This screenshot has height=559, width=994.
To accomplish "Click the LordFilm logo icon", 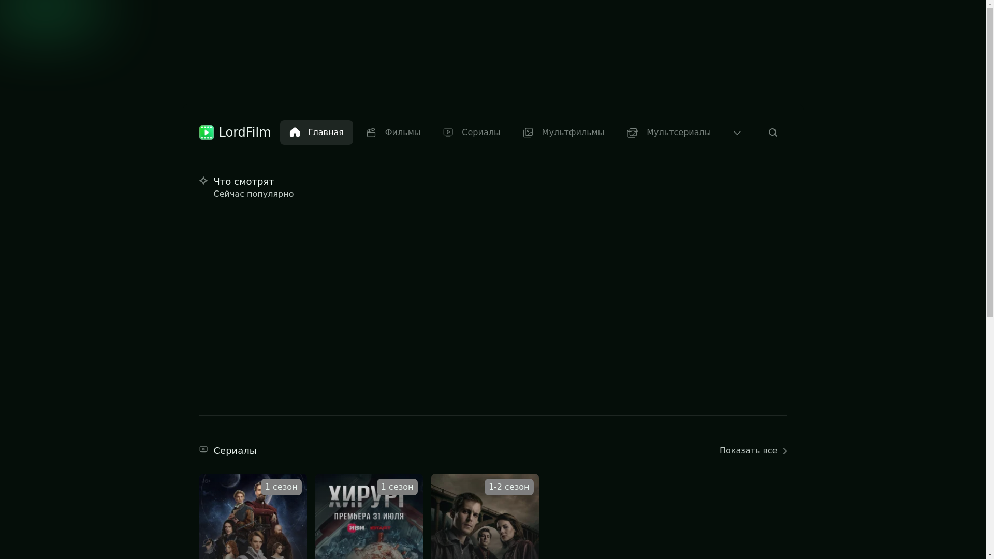I will coord(206,133).
